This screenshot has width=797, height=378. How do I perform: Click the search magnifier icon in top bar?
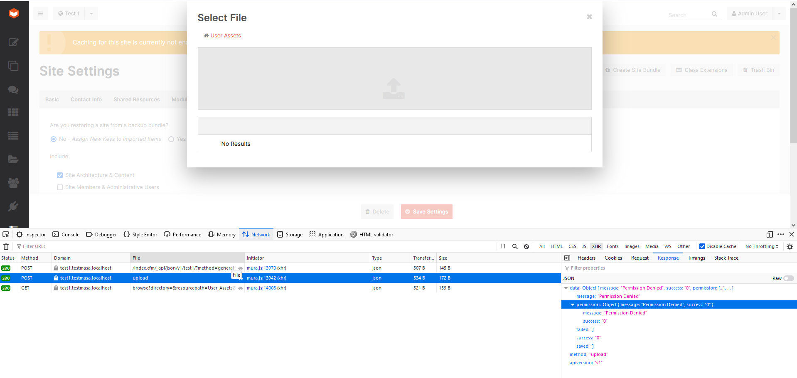point(714,14)
